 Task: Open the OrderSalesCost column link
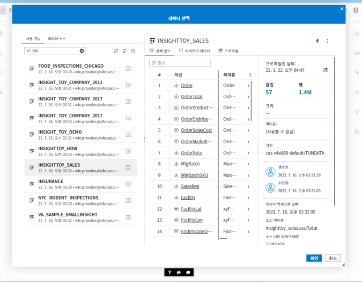196,130
